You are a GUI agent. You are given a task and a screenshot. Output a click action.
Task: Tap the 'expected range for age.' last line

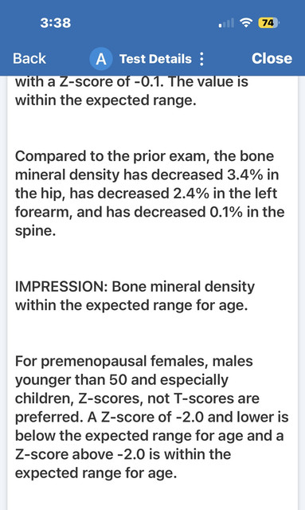coord(96,473)
